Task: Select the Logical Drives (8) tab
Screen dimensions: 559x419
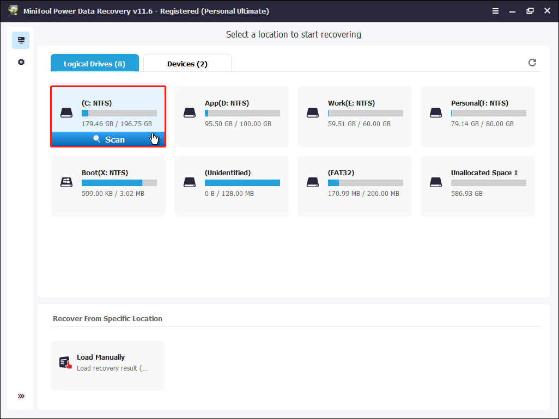Action: [x=94, y=64]
